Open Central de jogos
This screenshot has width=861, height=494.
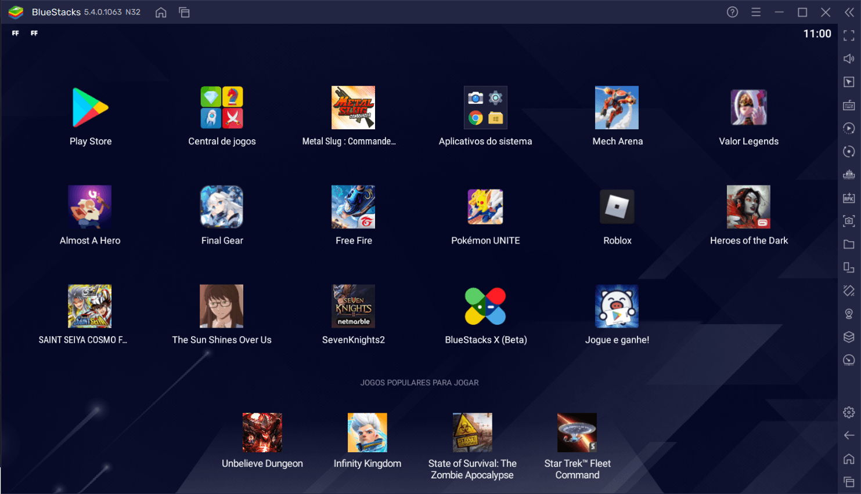coord(222,108)
